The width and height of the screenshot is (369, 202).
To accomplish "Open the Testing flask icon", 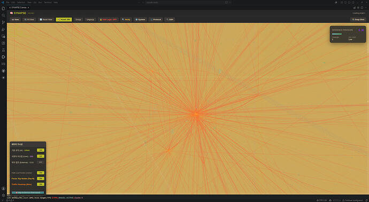I will coord(3,50).
